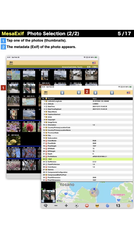Select the ProfileName row
The height and width of the screenshot is (239, 134).
point(87,156)
